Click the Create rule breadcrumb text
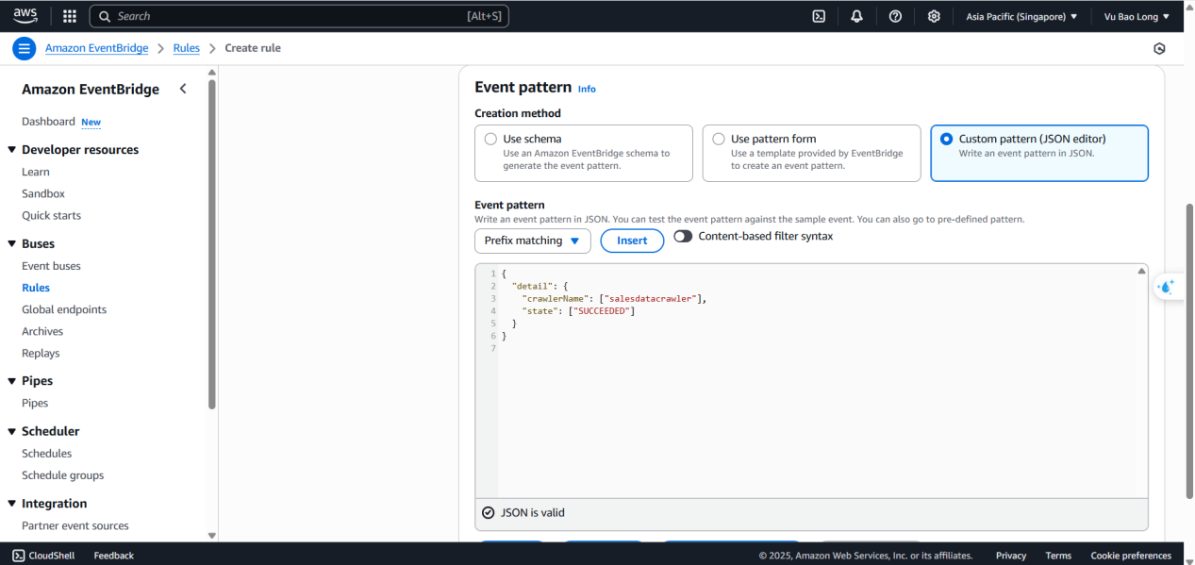This screenshot has height=565, width=1195. [x=253, y=48]
